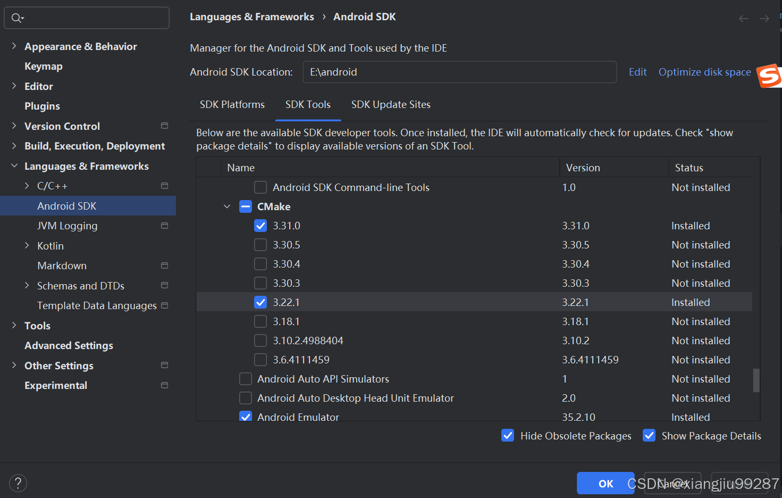Check CMake 3.30.4 checkbox
This screenshot has height=498, width=782.
[x=260, y=264]
